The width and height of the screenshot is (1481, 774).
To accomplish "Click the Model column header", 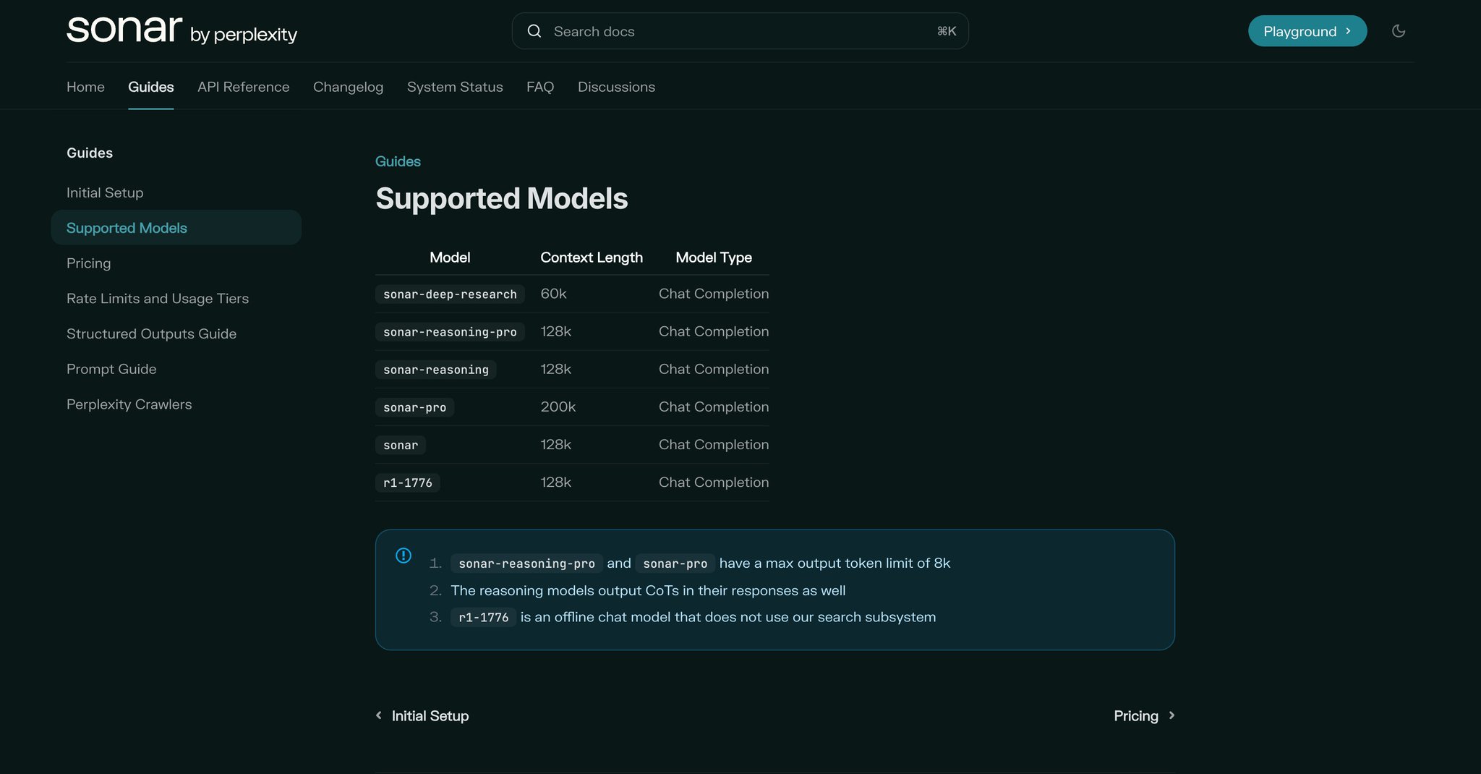I will (x=450, y=258).
